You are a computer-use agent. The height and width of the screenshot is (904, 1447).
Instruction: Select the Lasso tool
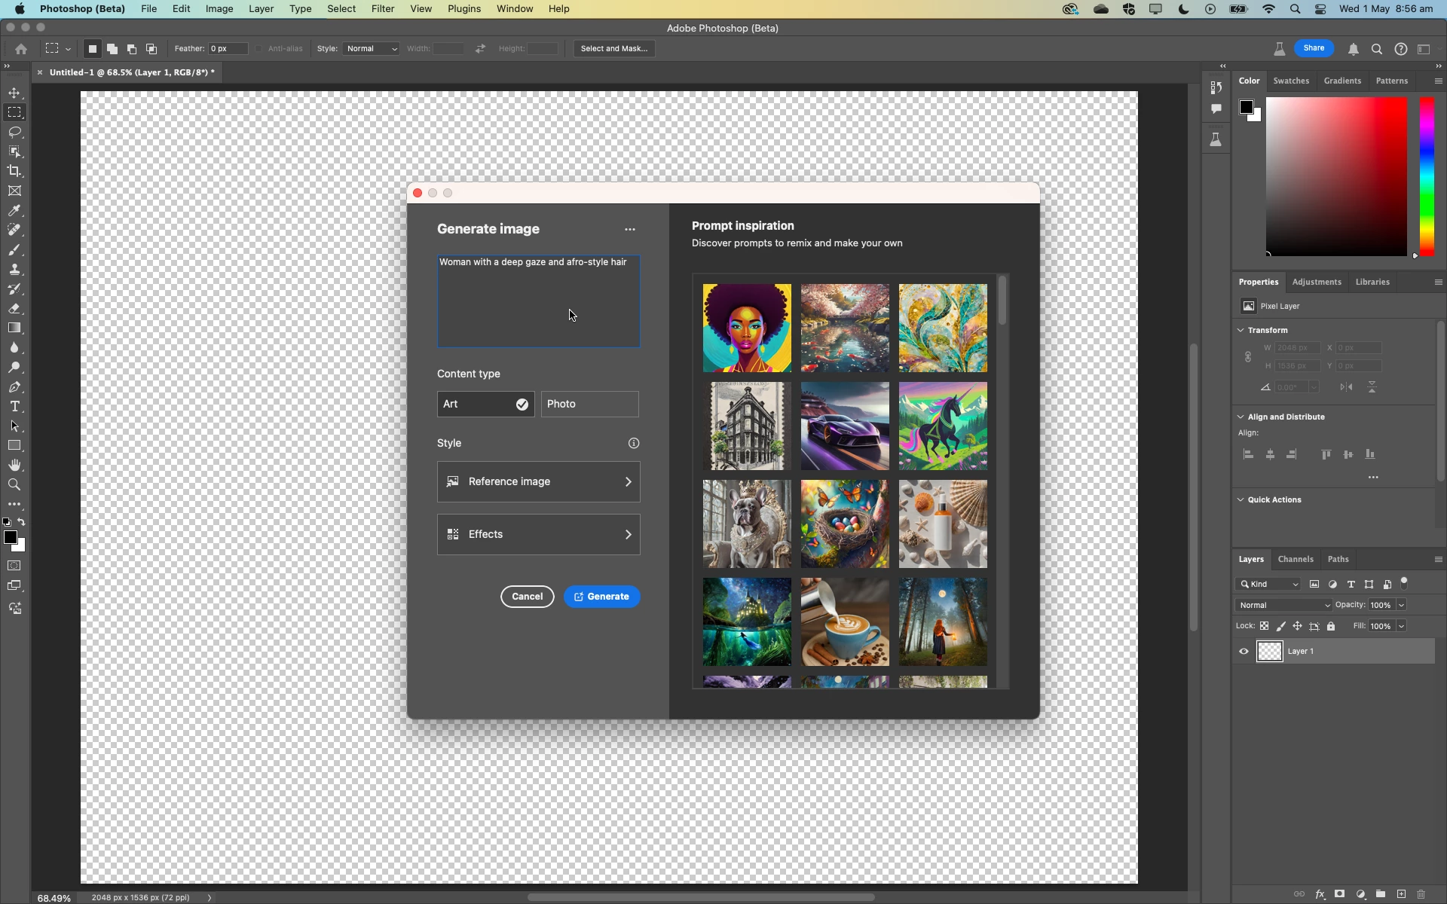coord(14,133)
